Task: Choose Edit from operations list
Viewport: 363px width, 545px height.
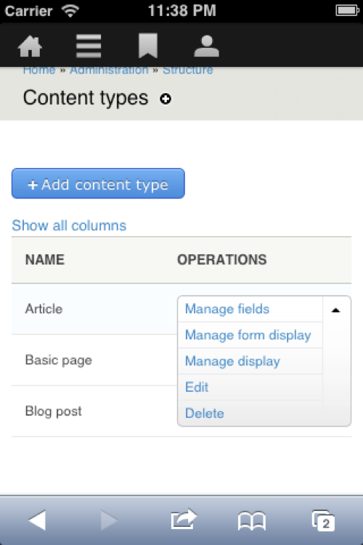Action: click(197, 387)
